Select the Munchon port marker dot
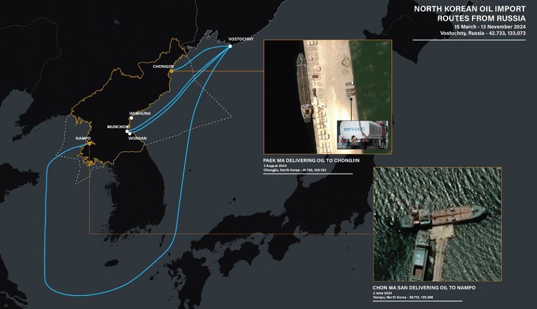Image resolution: width=537 pixels, height=309 pixels. (127, 131)
